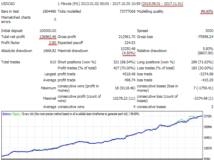Click the Profit factor value 2.80

point(53,43)
